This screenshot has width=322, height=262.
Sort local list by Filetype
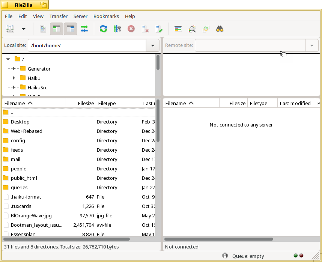[x=119, y=103]
